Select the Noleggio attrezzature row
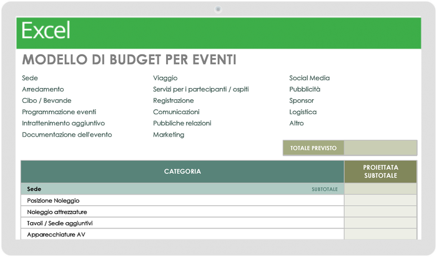The width and height of the screenshot is (437, 257). pos(182,212)
